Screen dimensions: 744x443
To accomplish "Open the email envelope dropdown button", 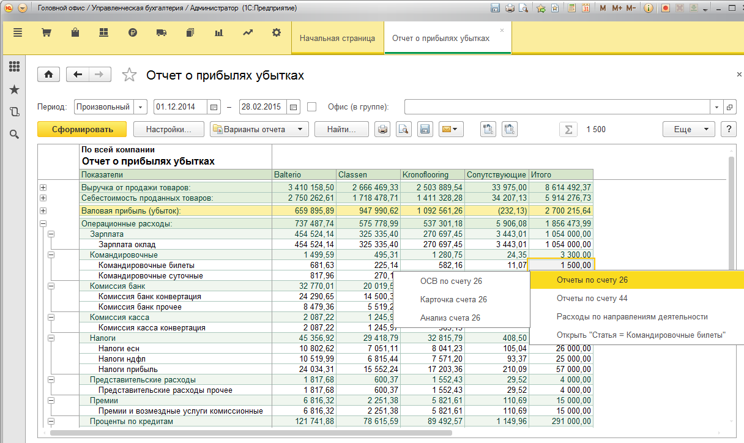I will [x=450, y=129].
